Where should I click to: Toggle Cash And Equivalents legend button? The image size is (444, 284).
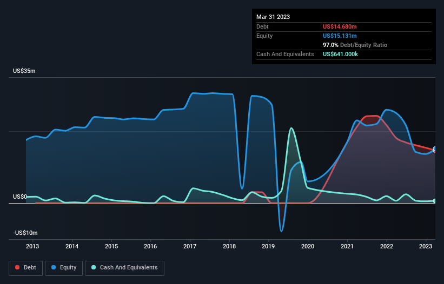pyautogui.click(x=124, y=268)
